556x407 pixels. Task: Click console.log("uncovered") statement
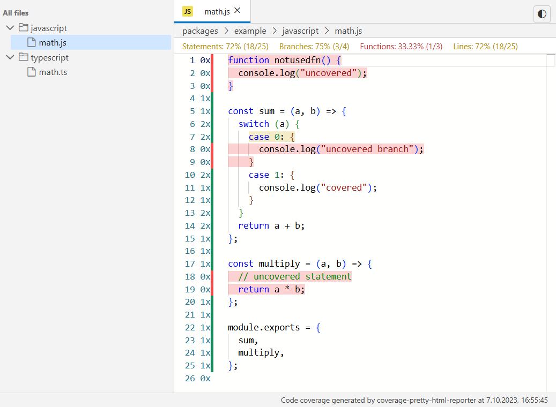click(302, 73)
